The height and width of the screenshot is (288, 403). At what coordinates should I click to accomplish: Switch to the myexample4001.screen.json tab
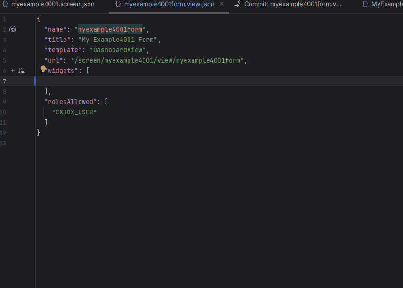[x=52, y=4]
